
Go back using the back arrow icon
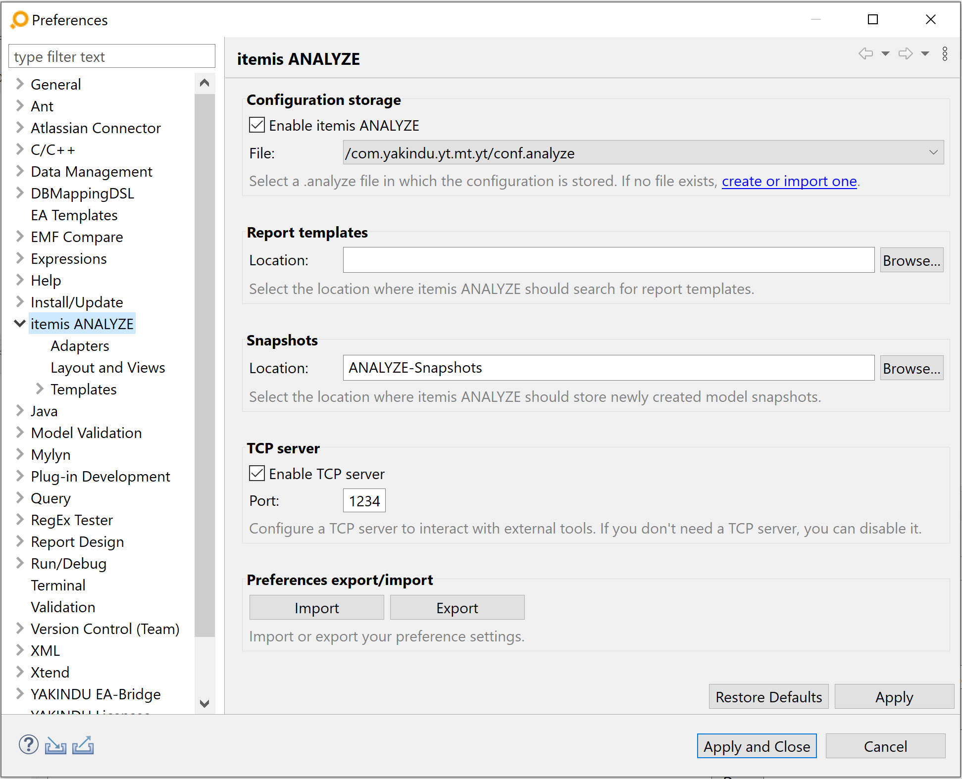point(866,53)
